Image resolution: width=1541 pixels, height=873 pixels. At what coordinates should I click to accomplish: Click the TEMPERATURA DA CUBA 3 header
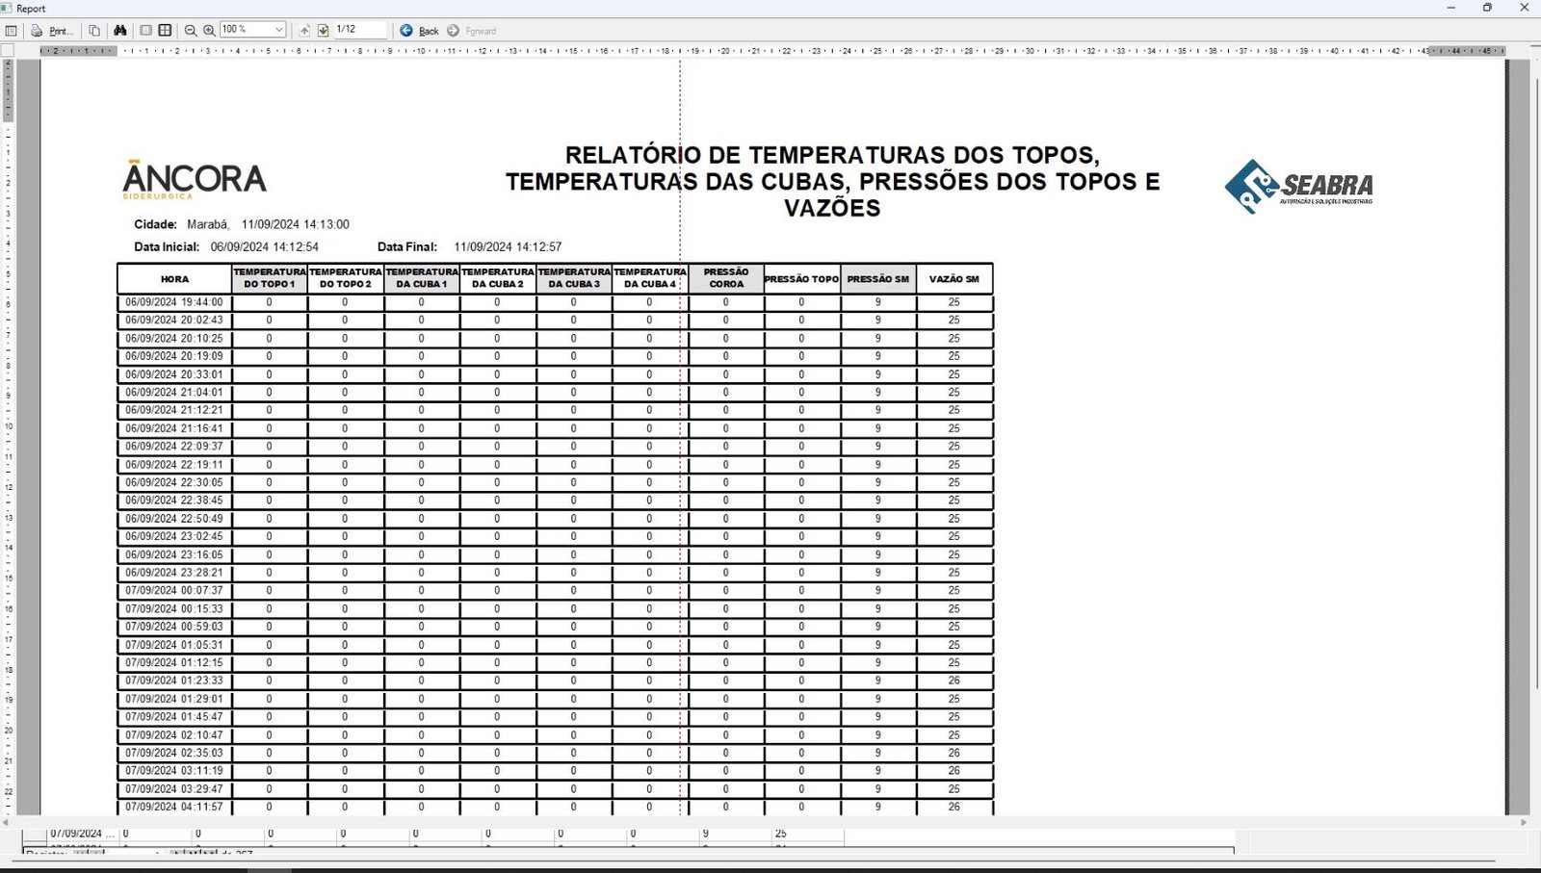[574, 279]
